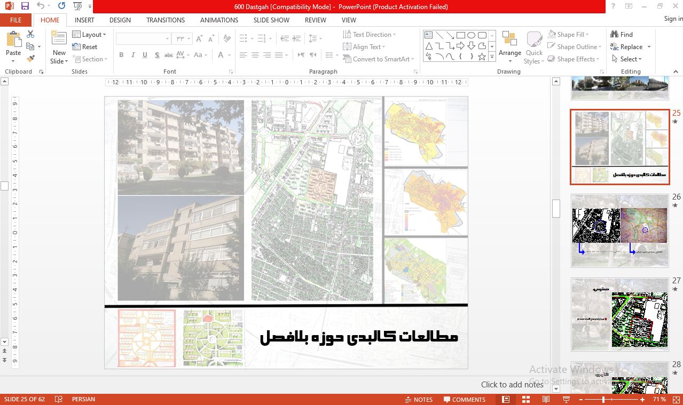
Task: Open the Quick Styles gallery
Action: pos(534,47)
